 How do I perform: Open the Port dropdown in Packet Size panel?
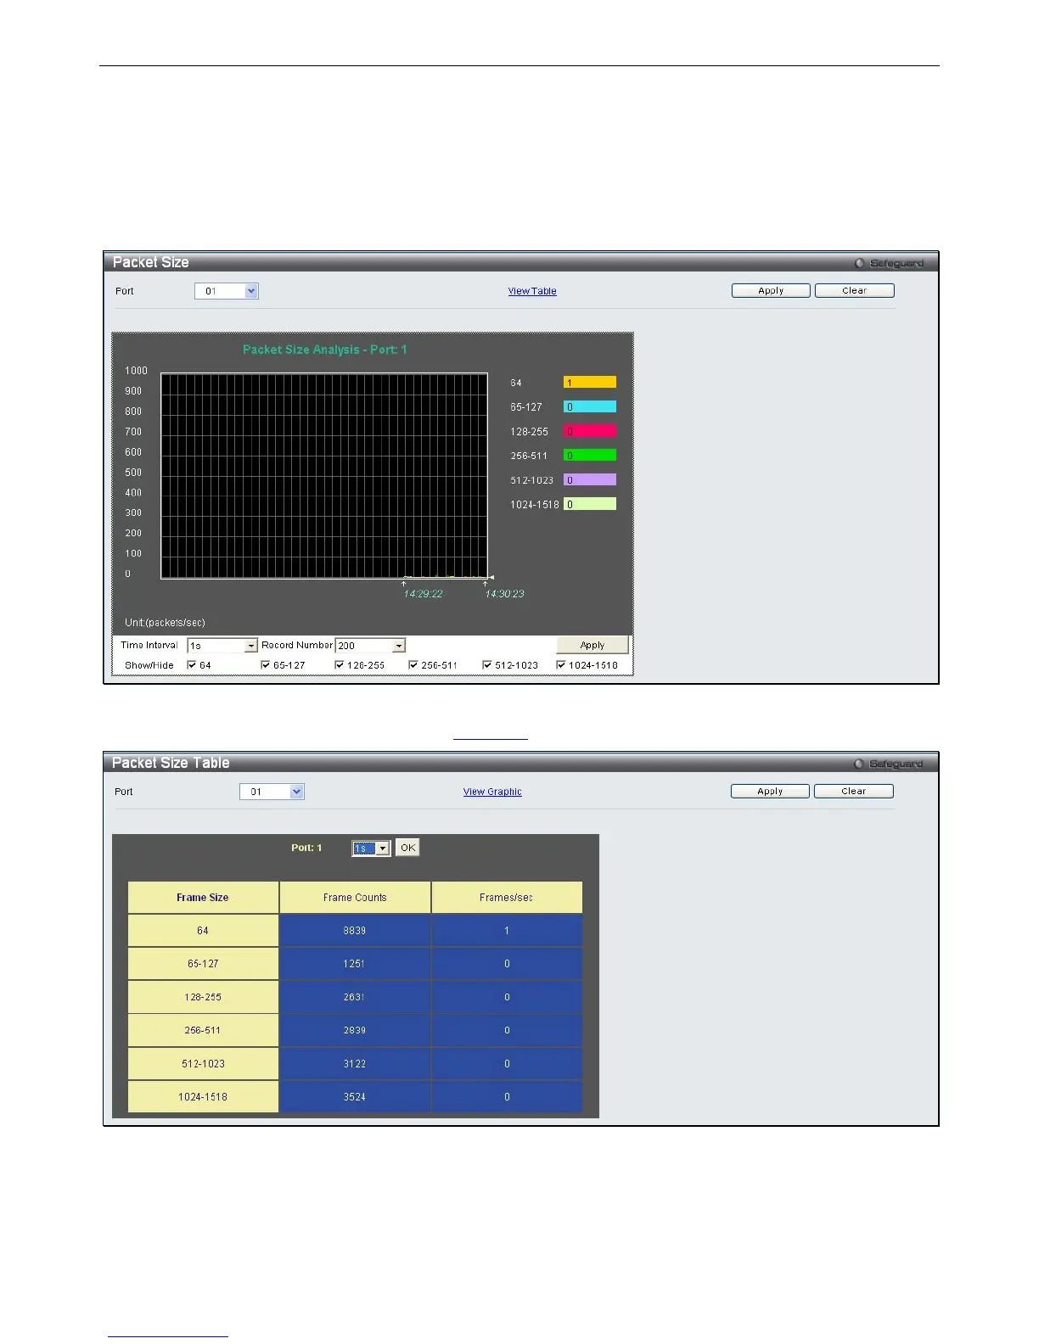(227, 291)
